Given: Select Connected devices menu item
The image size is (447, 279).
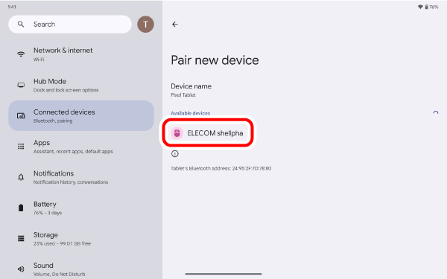Looking at the screenshot, I should (81, 115).
